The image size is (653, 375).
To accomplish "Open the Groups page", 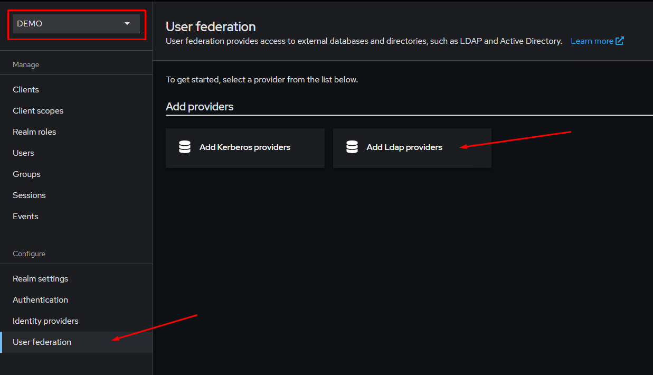I will [26, 174].
